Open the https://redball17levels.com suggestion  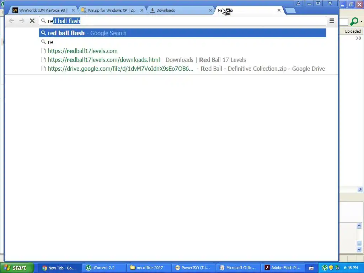(182, 51)
